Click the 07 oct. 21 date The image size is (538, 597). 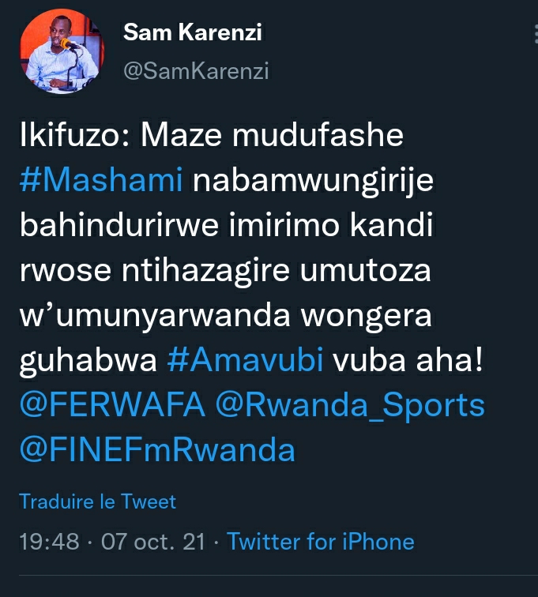(x=152, y=542)
